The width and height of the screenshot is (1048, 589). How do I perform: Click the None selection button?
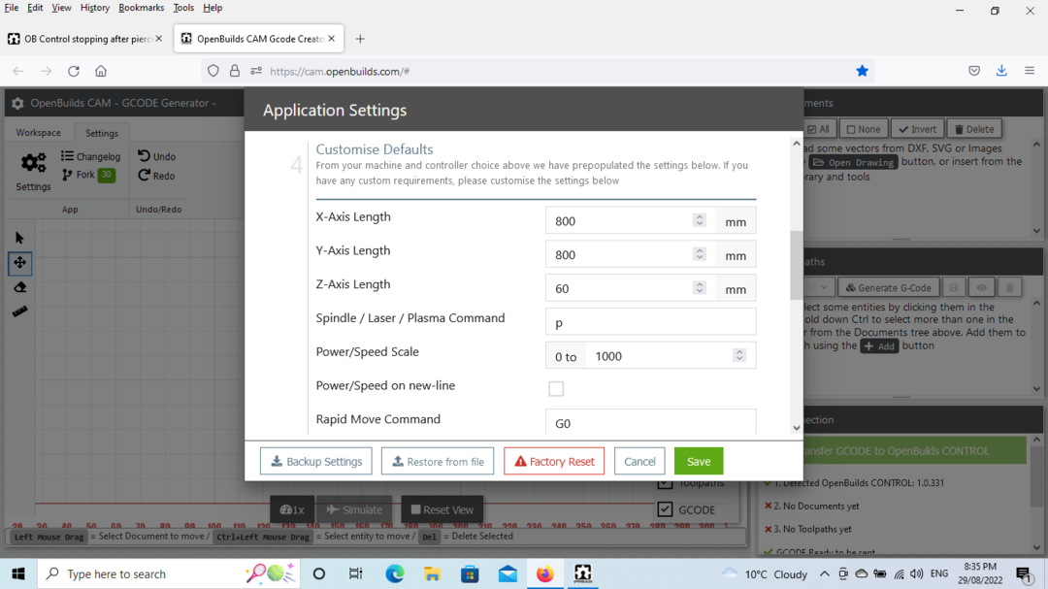click(x=864, y=129)
